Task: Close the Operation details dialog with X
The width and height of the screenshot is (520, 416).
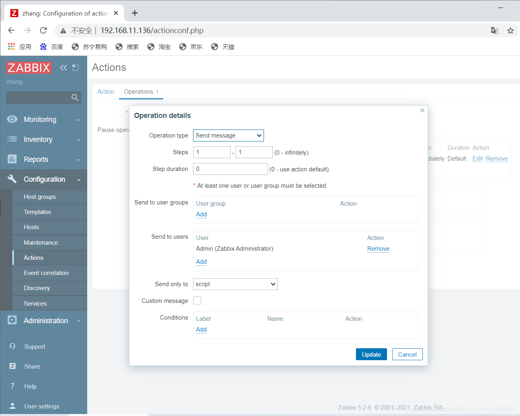Action: (x=422, y=110)
